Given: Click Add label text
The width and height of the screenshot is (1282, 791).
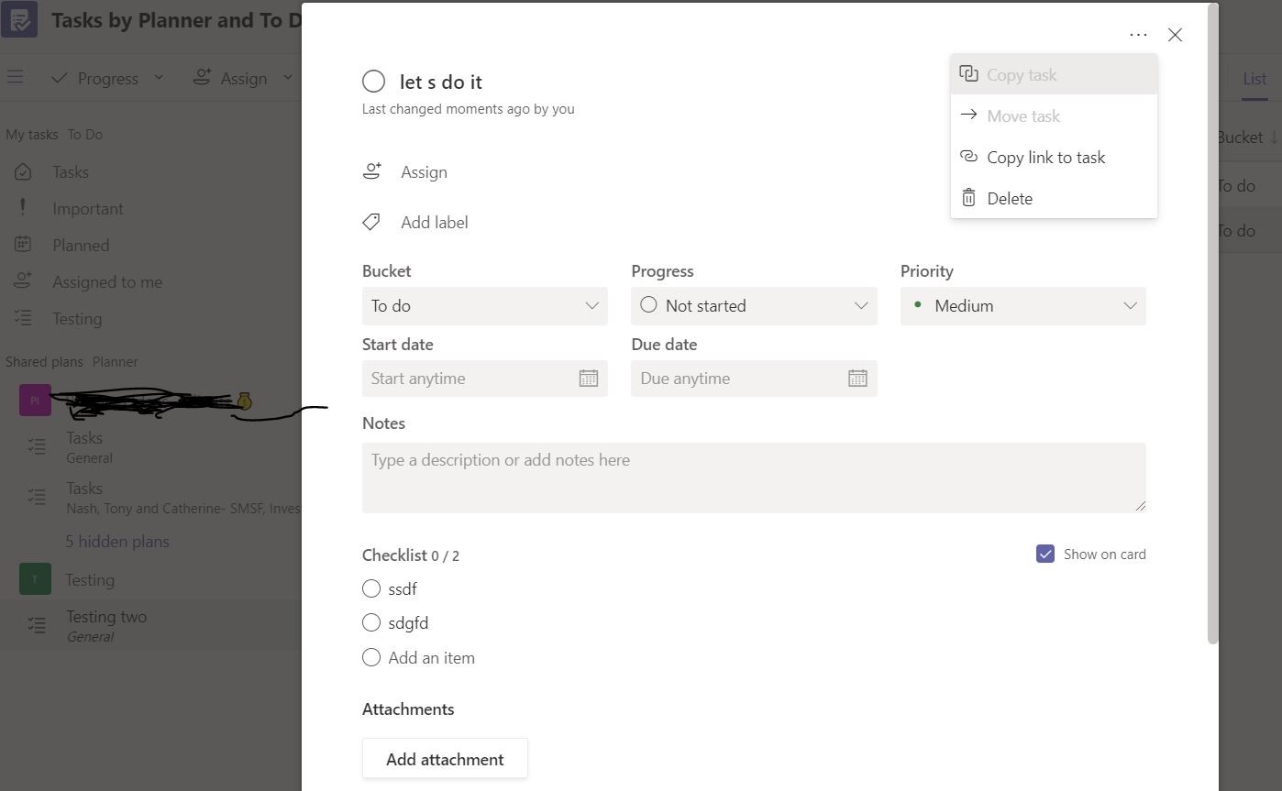Looking at the screenshot, I should click(435, 222).
